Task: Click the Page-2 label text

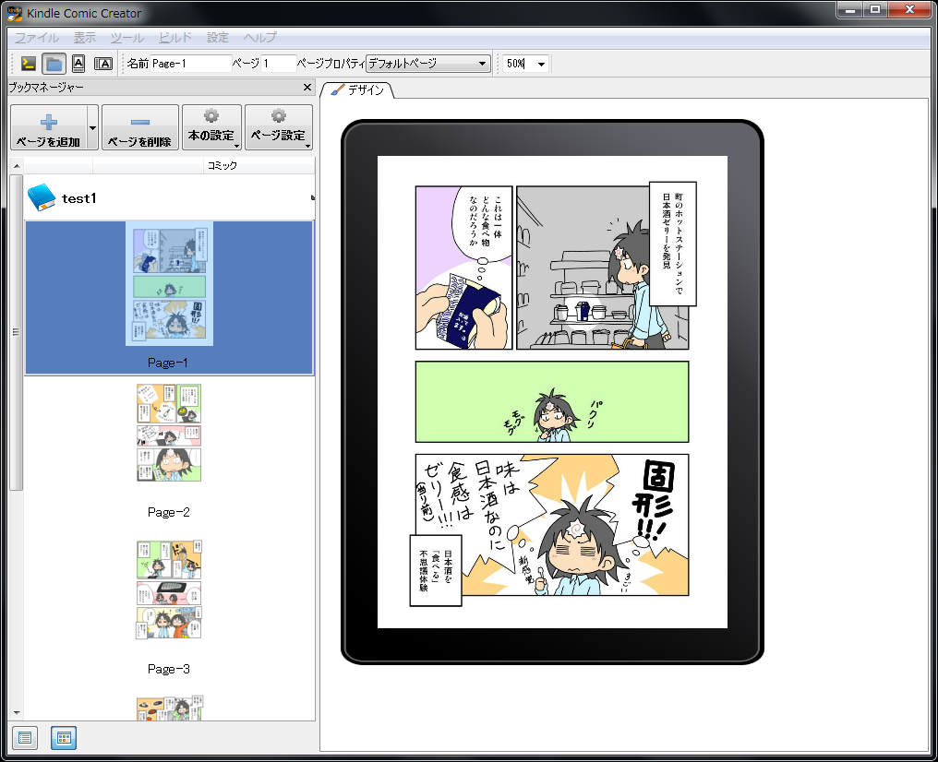Action: pos(169,512)
